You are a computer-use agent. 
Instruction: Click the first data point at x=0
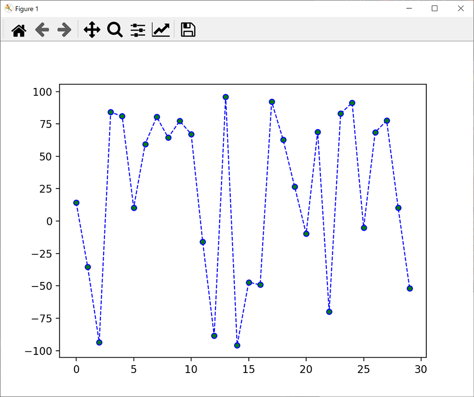pyautogui.click(x=76, y=203)
